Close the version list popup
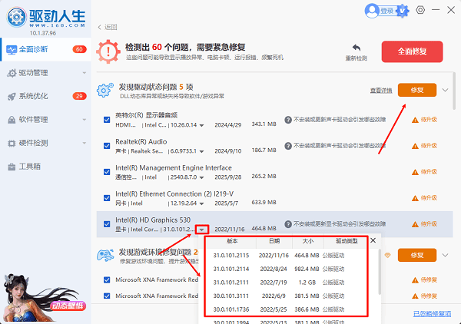461x324 pixels. click(373, 240)
